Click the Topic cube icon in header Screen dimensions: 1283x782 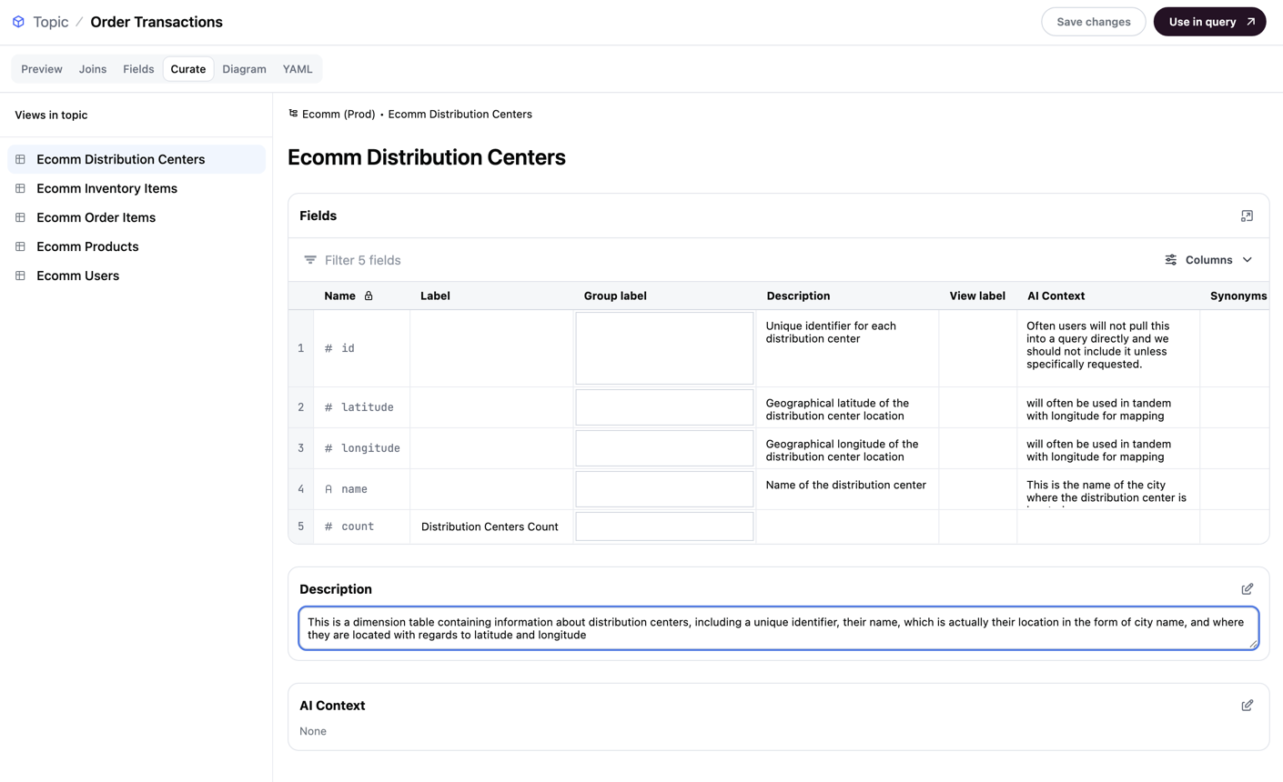coord(18,22)
